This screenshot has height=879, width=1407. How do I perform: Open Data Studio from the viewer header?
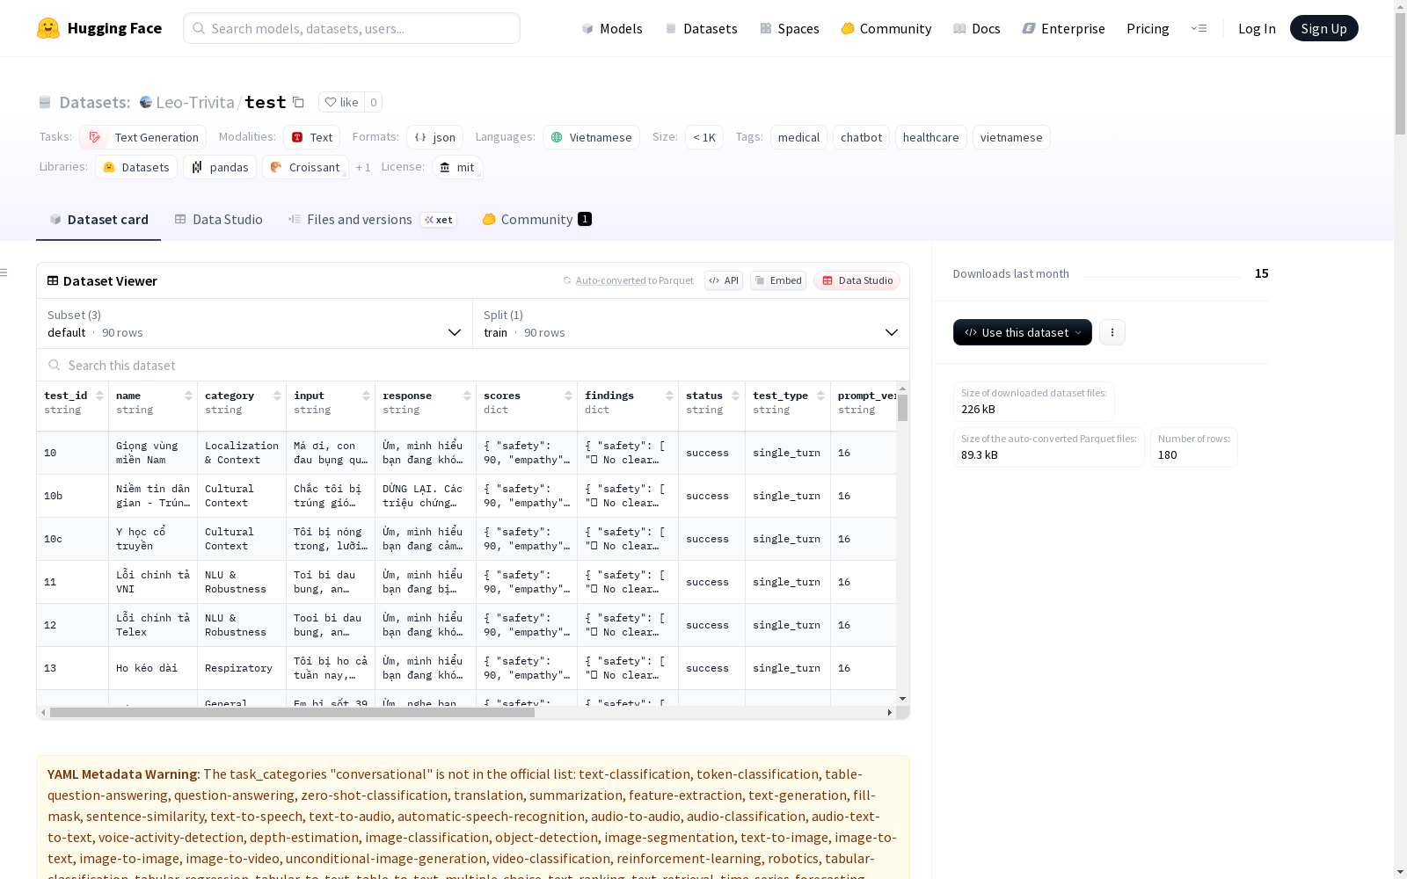[x=857, y=280]
